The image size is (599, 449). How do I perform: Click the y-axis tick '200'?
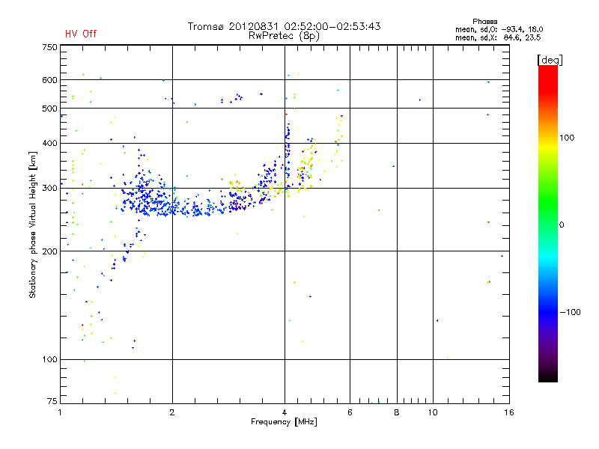[49, 251]
